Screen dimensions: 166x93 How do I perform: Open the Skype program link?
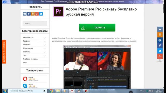(31, 84)
